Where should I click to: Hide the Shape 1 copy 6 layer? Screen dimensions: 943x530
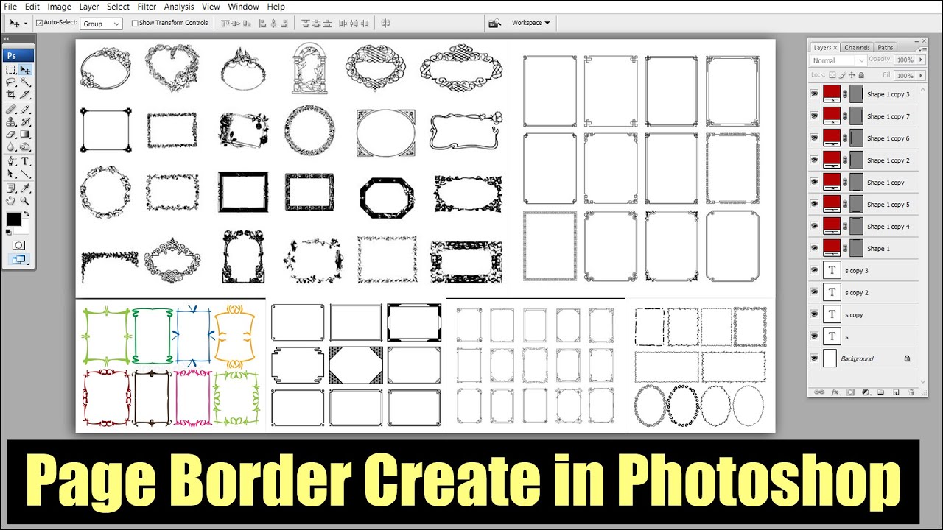pyautogui.click(x=814, y=138)
